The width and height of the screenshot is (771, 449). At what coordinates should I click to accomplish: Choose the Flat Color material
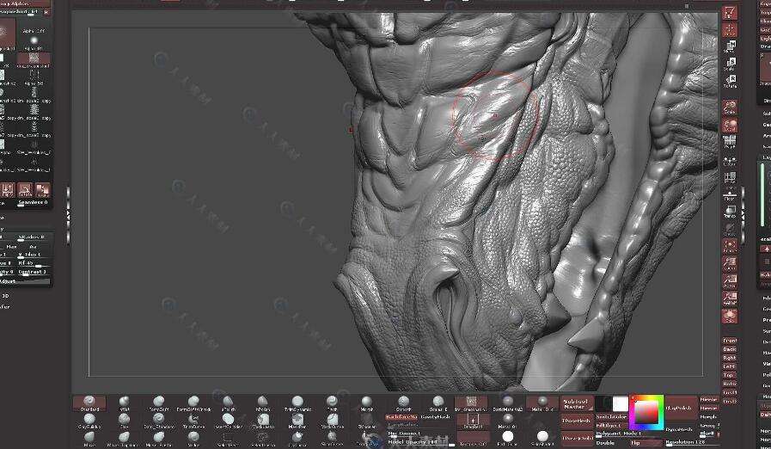508,440
